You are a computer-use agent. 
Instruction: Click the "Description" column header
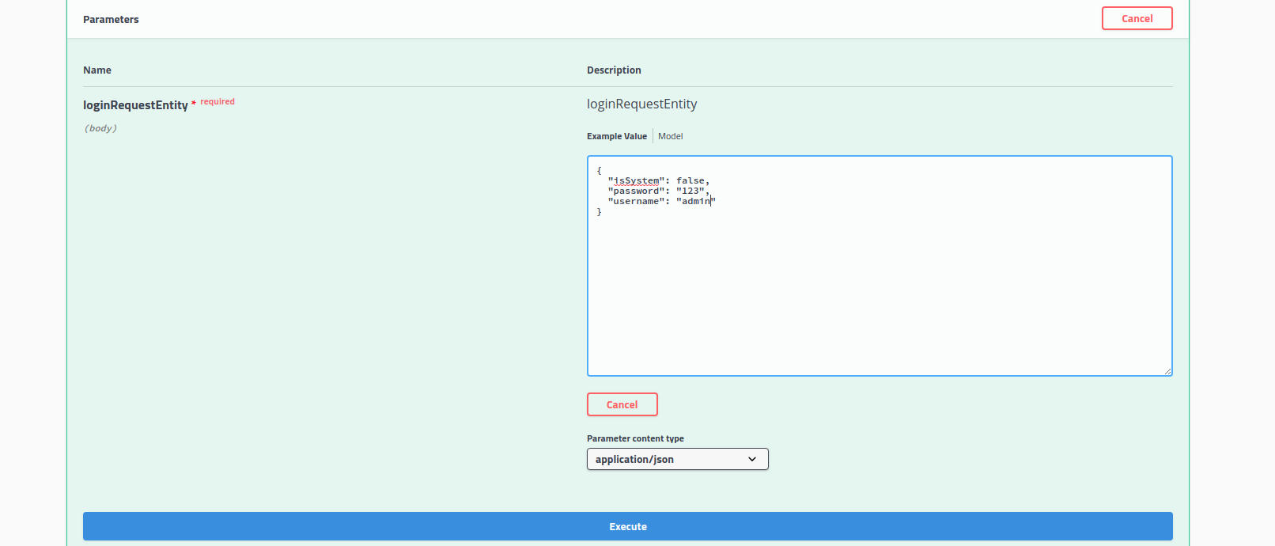coord(614,70)
